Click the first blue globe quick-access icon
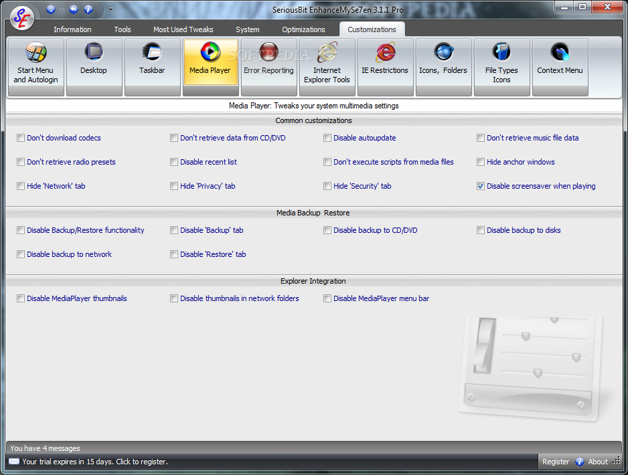This screenshot has height=475, width=628. point(51,9)
